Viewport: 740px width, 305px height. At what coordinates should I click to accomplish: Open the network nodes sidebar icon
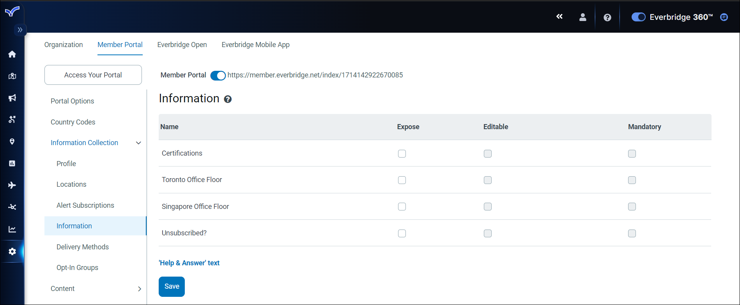point(12,207)
